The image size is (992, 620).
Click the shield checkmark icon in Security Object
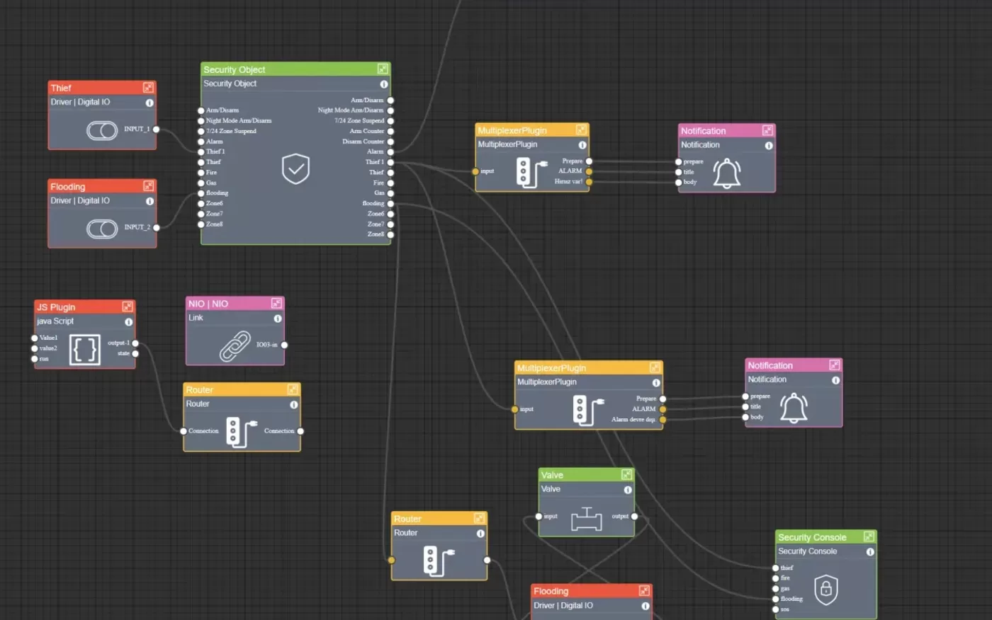295,169
